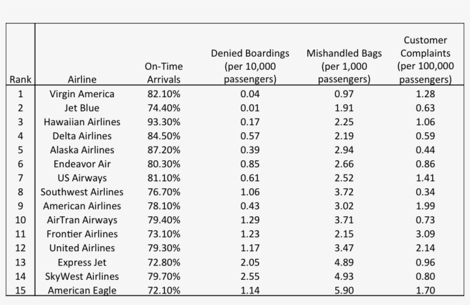This screenshot has width=470, height=305.
Task: Select the United Airlines cell
Action: click(82, 248)
